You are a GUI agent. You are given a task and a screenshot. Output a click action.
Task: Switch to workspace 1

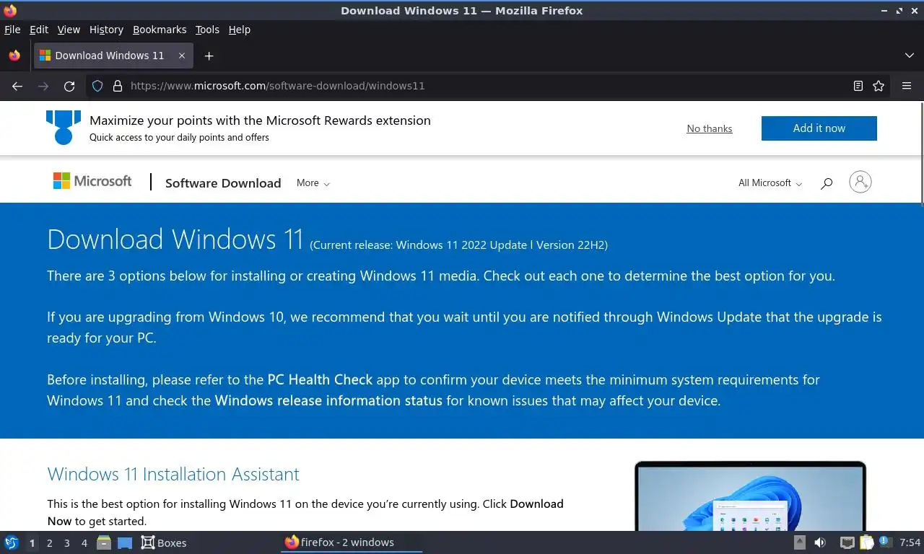click(32, 543)
